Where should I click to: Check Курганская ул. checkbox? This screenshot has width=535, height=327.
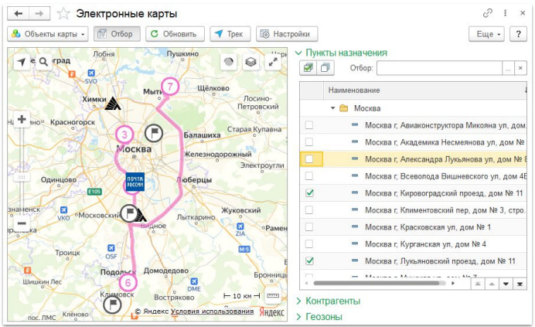309,244
